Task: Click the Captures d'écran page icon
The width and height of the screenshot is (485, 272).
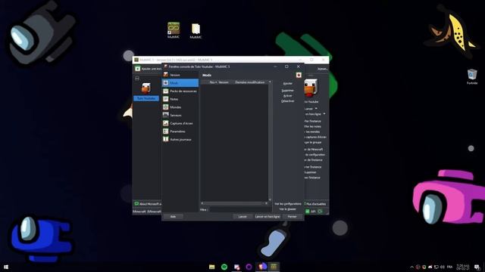Action: click(x=166, y=123)
